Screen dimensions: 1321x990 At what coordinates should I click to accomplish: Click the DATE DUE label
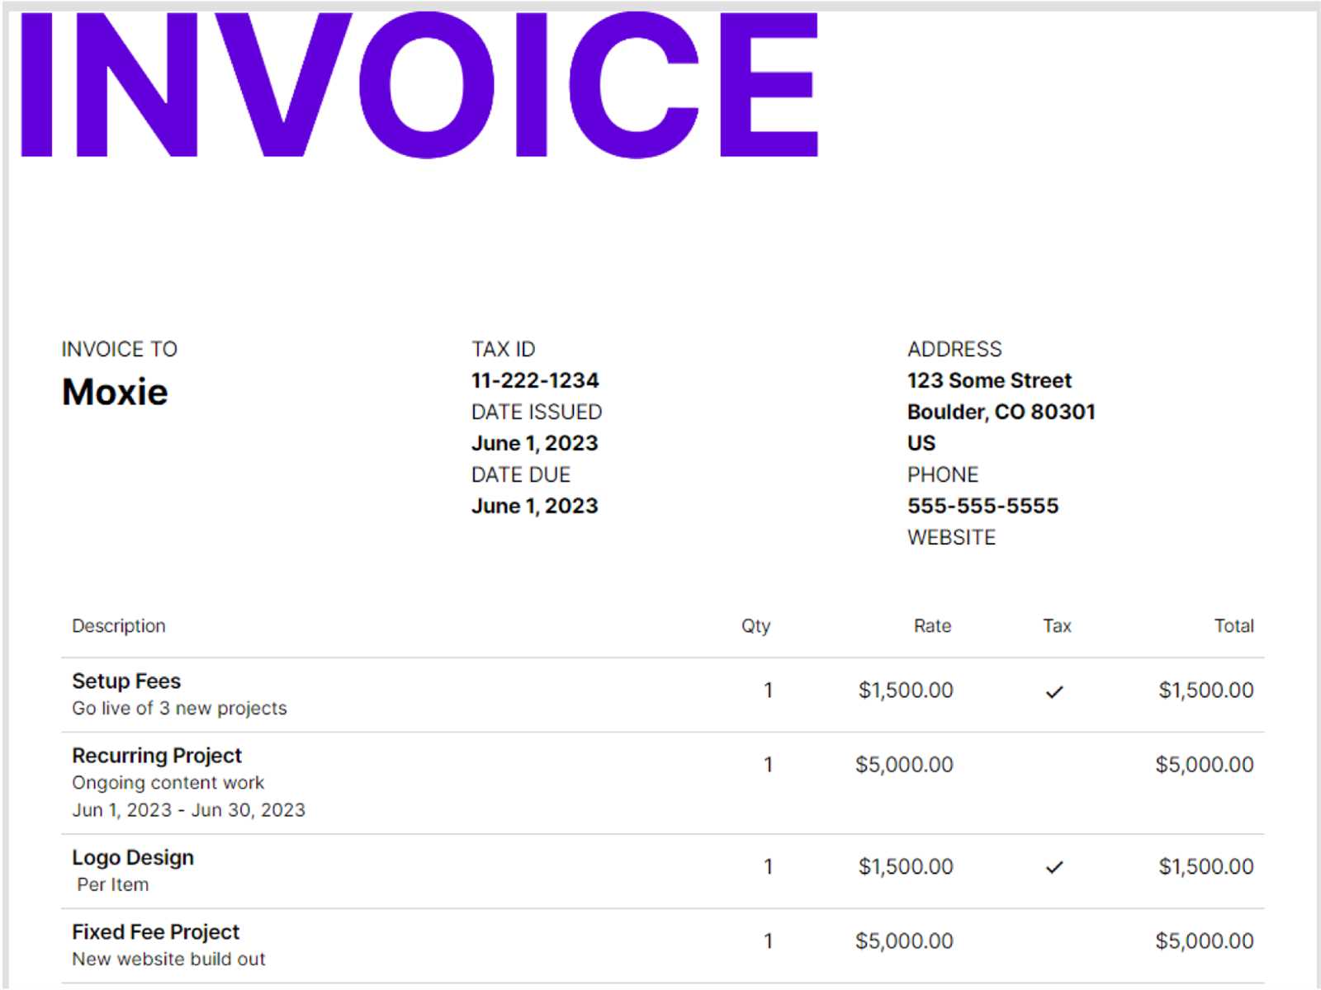click(521, 474)
